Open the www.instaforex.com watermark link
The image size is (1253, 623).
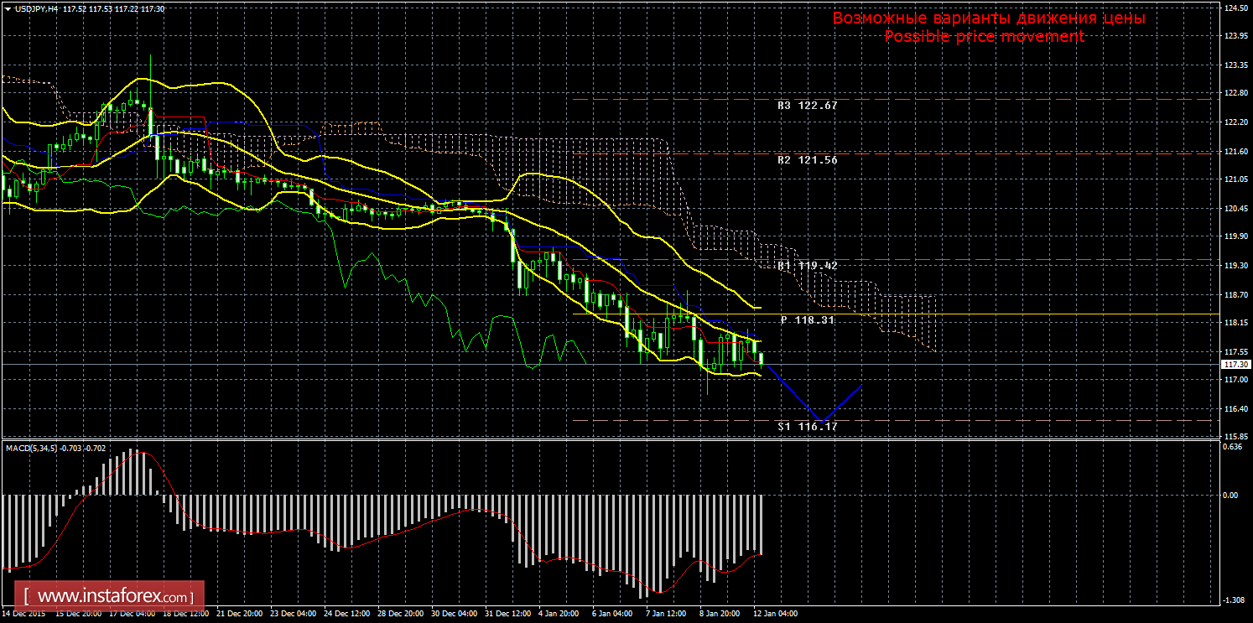[114, 597]
